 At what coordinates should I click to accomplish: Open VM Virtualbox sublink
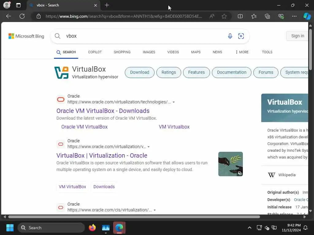click(174, 127)
